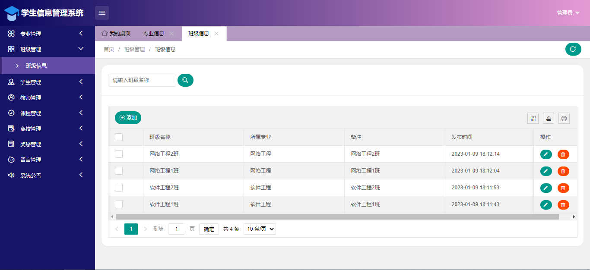Click the 首页 breadcrumb link

pyautogui.click(x=109, y=50)
